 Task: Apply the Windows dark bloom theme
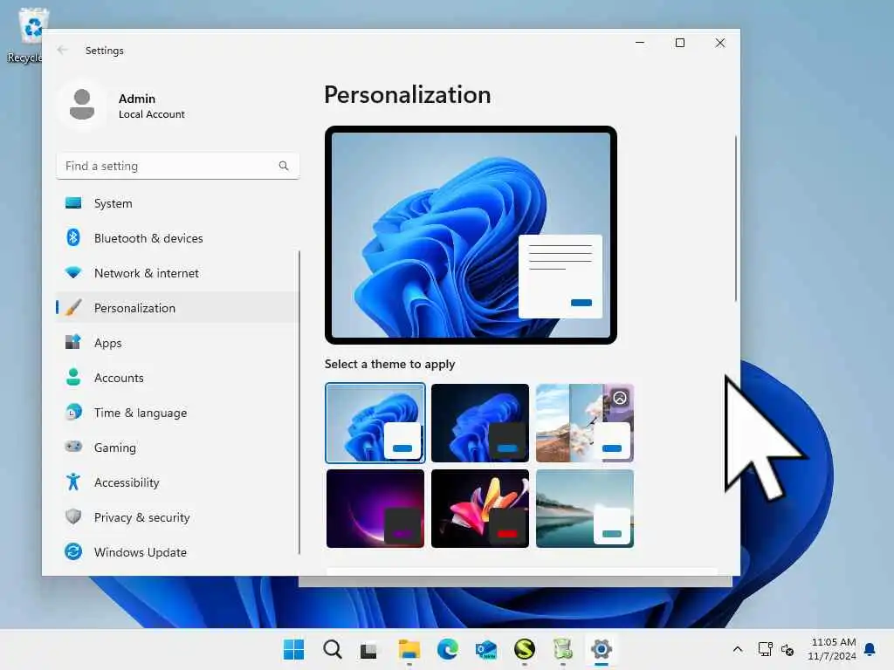pyautogui.click(x=480, y=423)
